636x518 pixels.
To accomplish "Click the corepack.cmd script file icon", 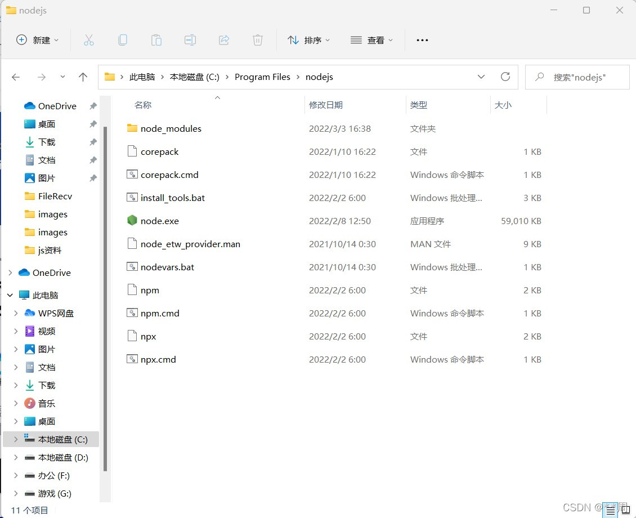I will click(x=132, y=175).
